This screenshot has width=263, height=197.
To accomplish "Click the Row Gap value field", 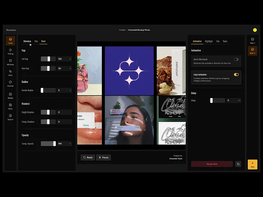I will [65, 69].
